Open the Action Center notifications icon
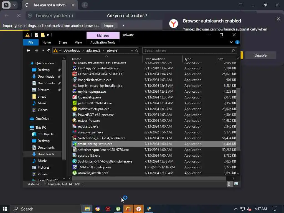Screen dimensions: 284x213 275,209
